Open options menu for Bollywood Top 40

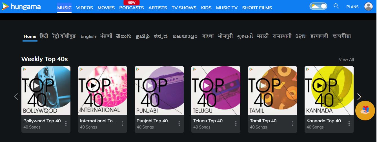[x=66, y=123]
